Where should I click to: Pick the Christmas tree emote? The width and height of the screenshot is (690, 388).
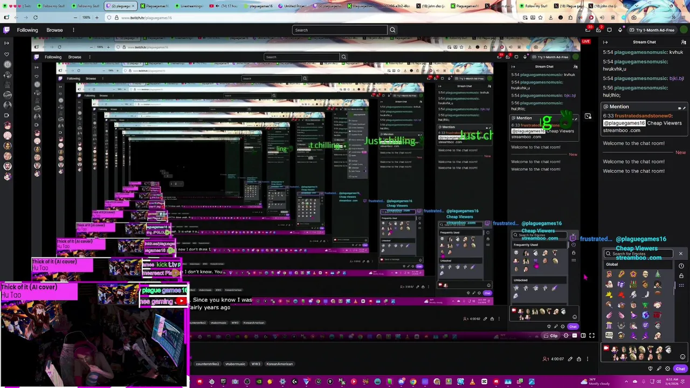[x=658, y=274]
